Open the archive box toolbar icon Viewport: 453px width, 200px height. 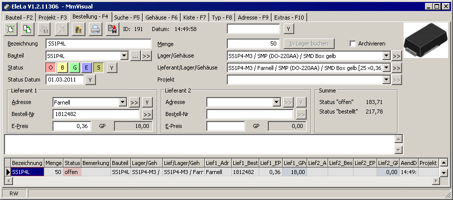point(78,29)
